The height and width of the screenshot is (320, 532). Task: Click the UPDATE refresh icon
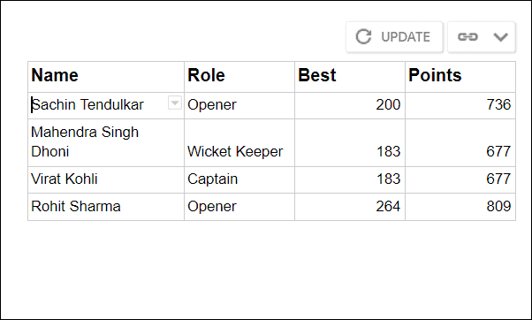point(363,36)
